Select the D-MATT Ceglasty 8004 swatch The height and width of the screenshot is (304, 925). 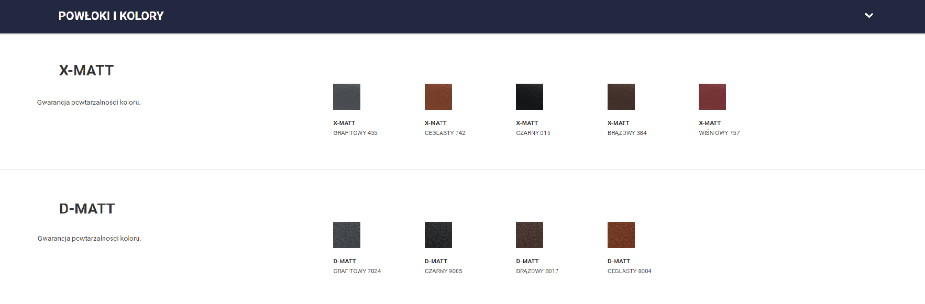pyautogui.click(x=621, y=235)
